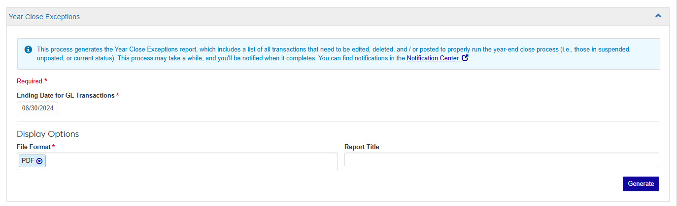Click the asterisk next to File Format
This screenshot has height=206, width=677.
(x=53, y=147)
